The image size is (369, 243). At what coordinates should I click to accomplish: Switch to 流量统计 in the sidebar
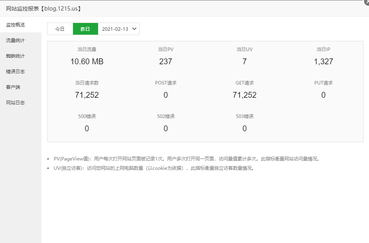tap(16, 40)
